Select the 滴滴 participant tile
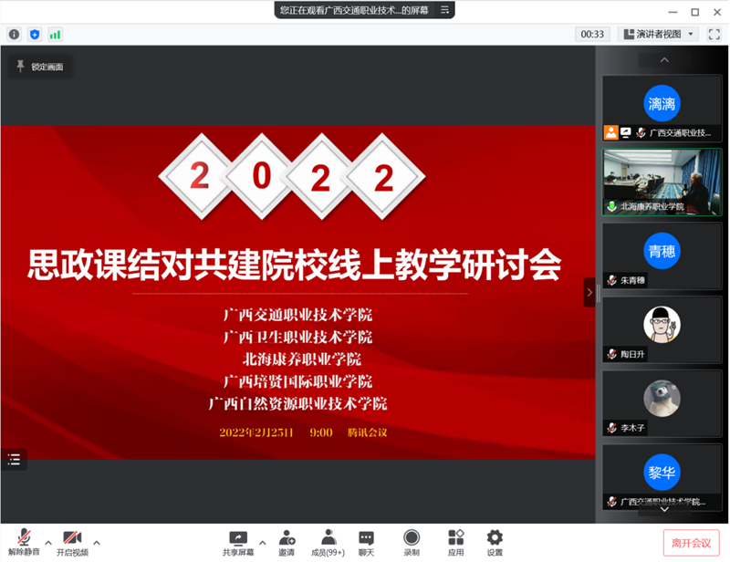 (662, 108)
